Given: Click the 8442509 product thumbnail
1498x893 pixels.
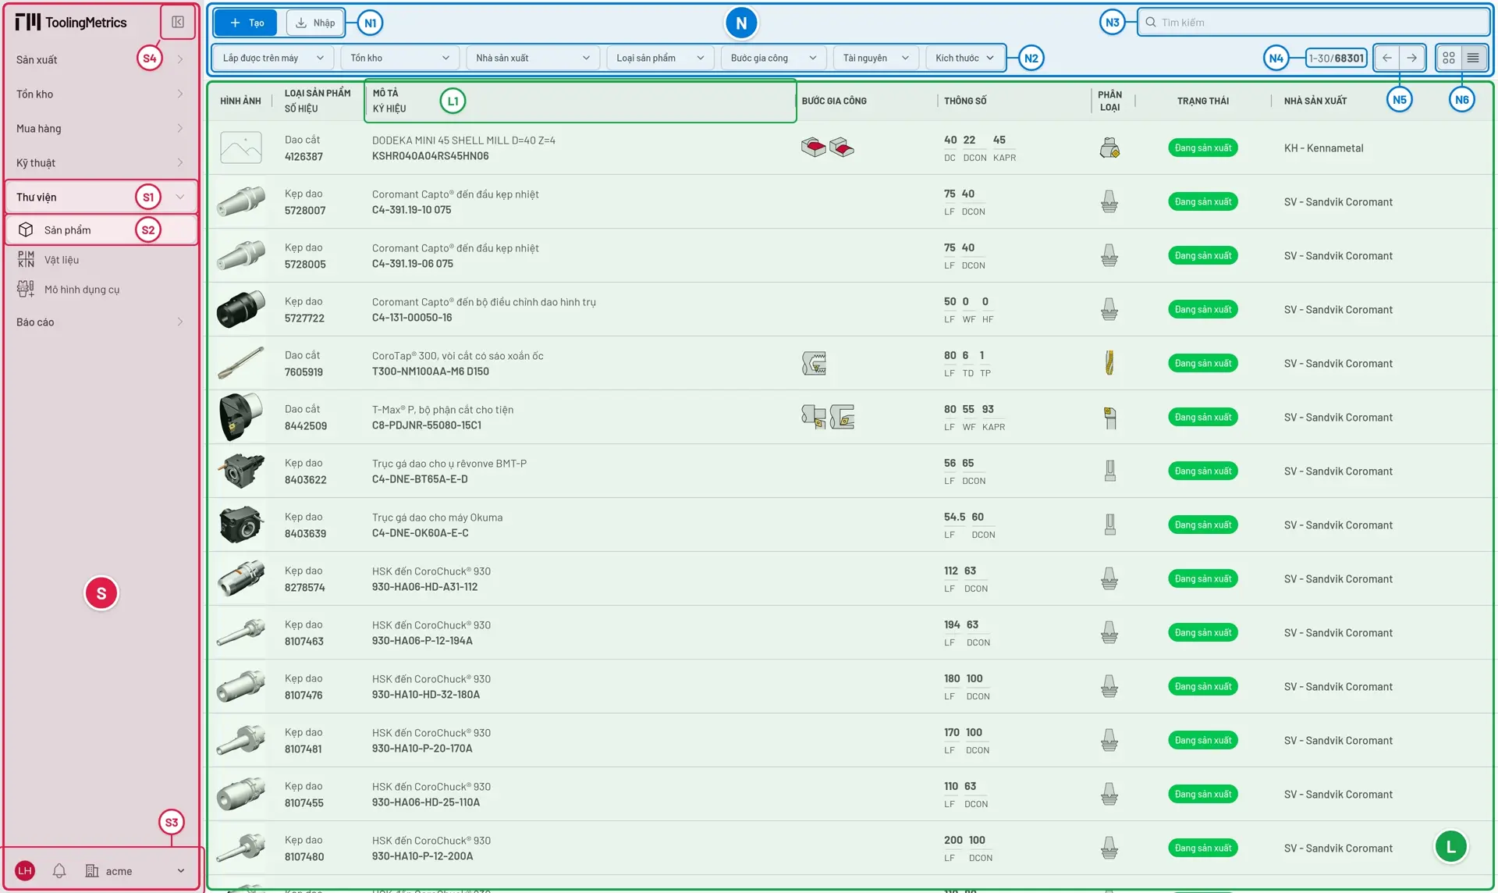Looking at the screenshot, I should 240,417.
